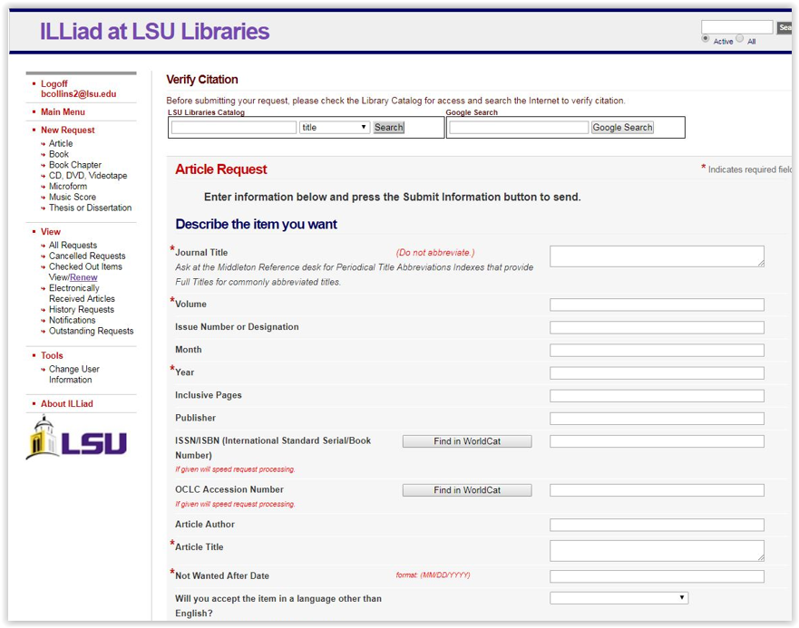This screenshot has width=799, height=628.
Task: Click the Not Wanted After Date field
Action: [x=657, y=576]
